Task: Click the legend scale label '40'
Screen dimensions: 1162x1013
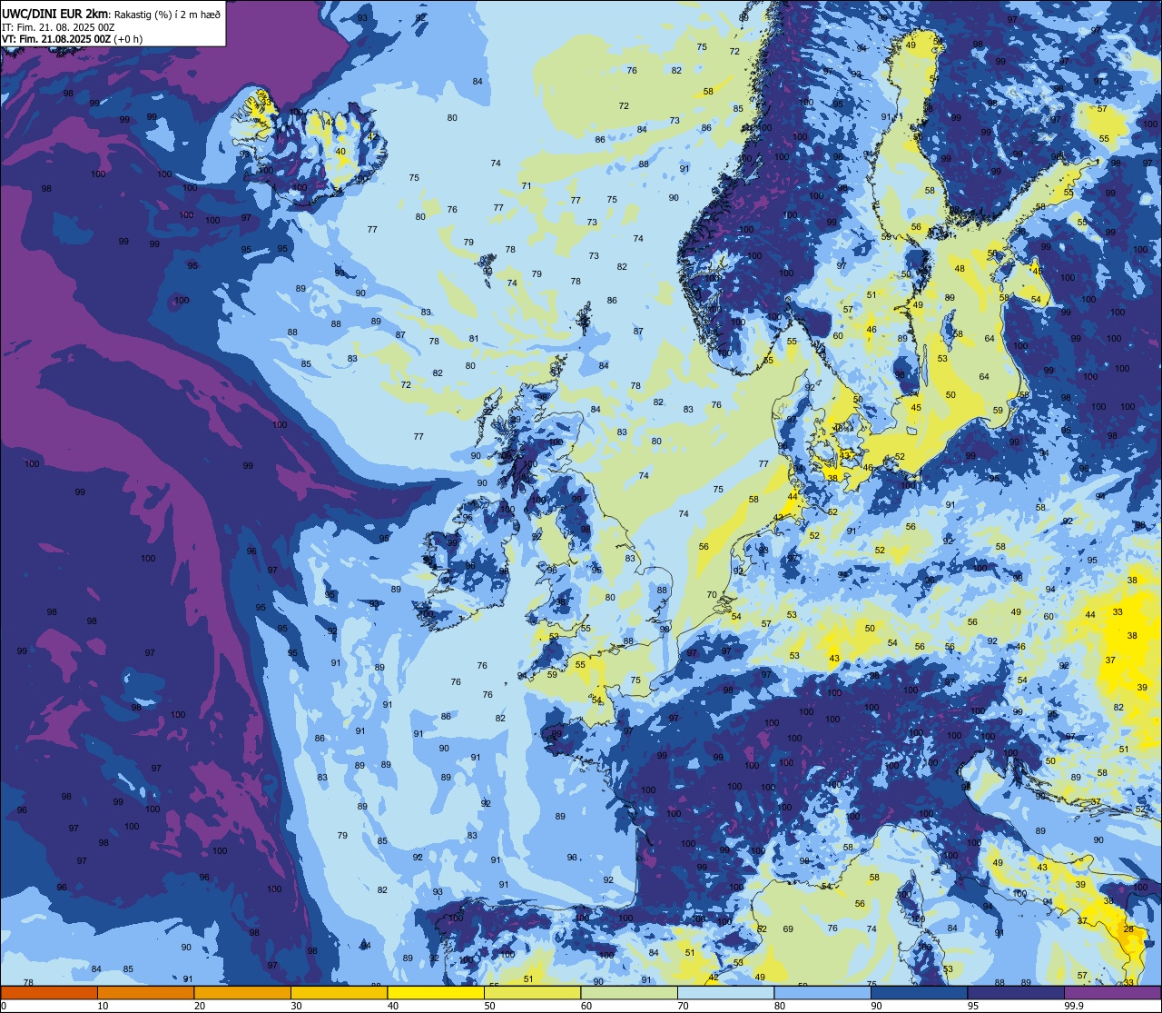Action: click(393, 1006)
